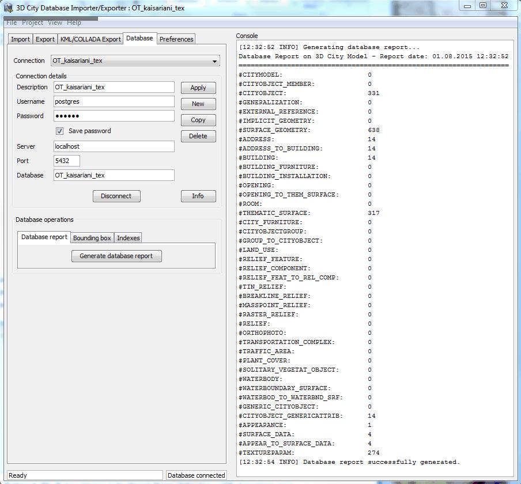The height and width of the screenshot is (484, 521).
Task: Select the Database report sub-tab
Action: point(44,237)
